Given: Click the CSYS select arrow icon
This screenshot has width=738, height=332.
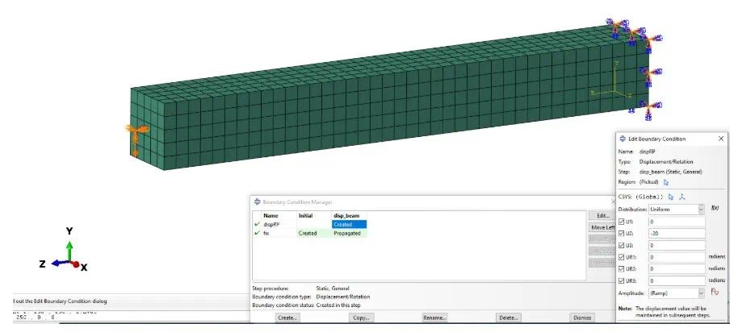Looking at the screenshot, I should coord(671,196).
